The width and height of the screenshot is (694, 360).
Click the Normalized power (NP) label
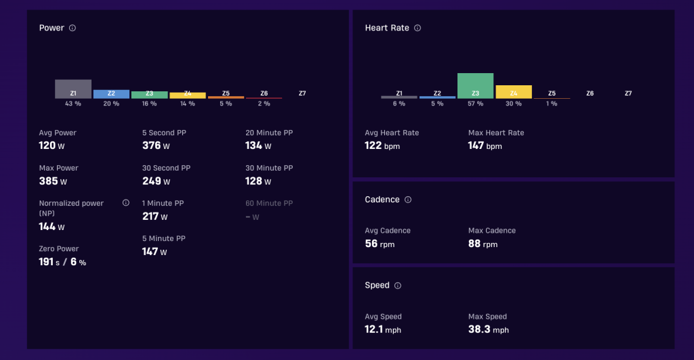pyautogui.click(x=71, y=208)
